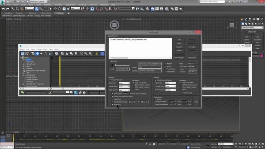265x149 pixels.
Task: Expand the Environment node in Track View
Action: 23,75
